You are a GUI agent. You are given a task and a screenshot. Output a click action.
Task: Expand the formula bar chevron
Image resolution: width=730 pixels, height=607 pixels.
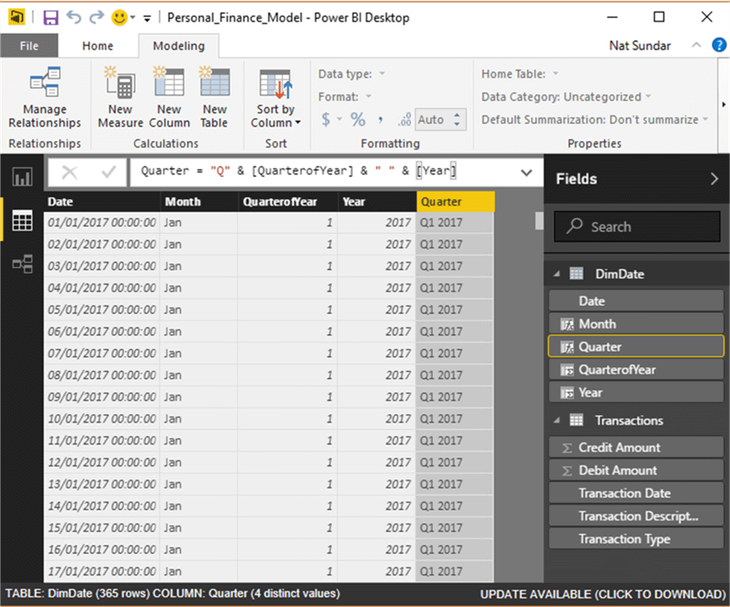[x=525, y=172]
